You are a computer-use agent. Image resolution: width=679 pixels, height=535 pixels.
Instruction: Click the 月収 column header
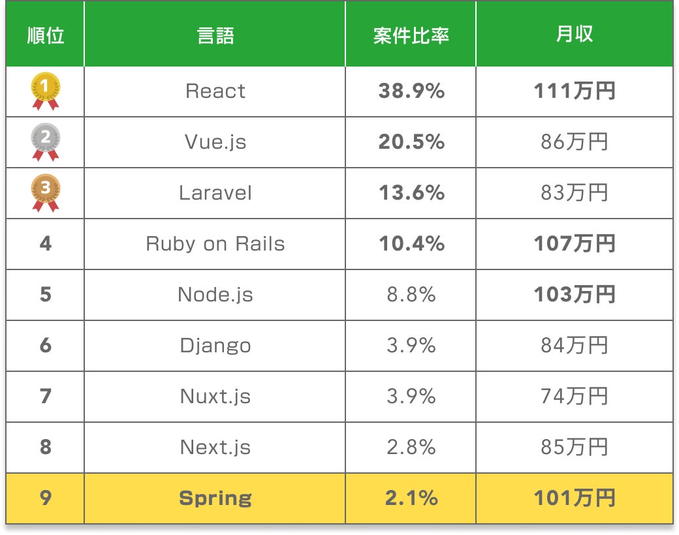(575, 35)
